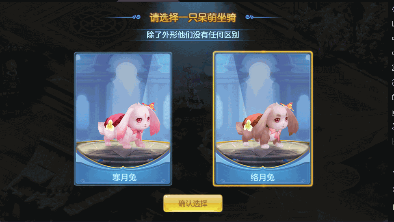The height and width of the screenshot is (222, 394).
Task: Click the fullscreen bracket icon in sidebar
Action: pyautogui.click(x=393, y=67)
